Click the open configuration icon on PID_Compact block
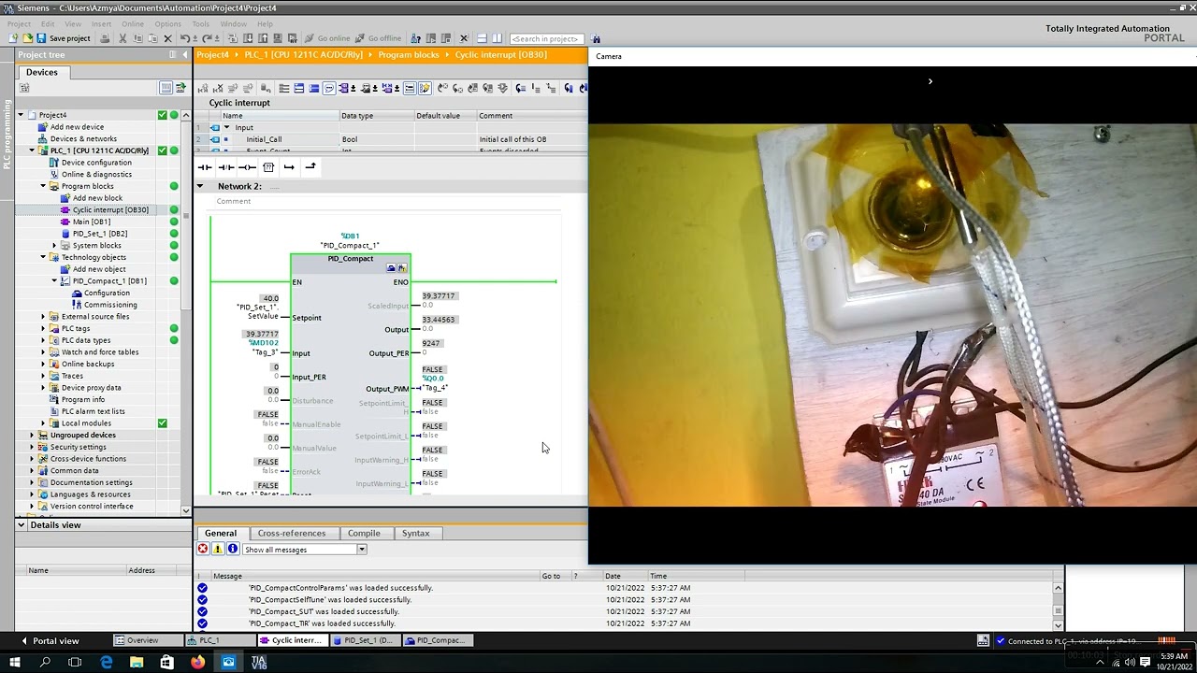This screenshot has width=1197, height=673. pos(391,268)
